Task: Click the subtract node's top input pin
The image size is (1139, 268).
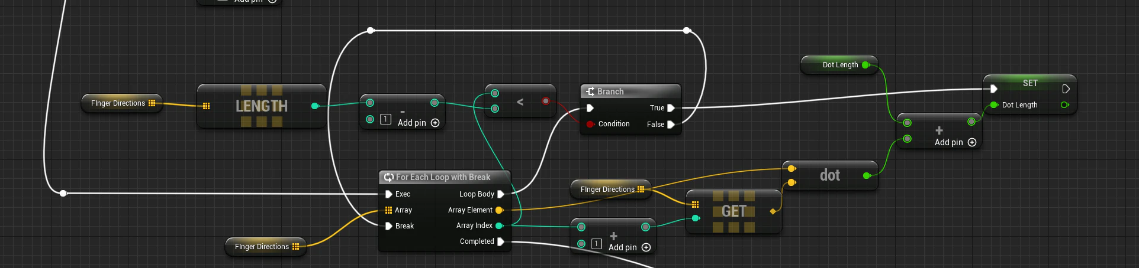Action: tap(370, 103)
